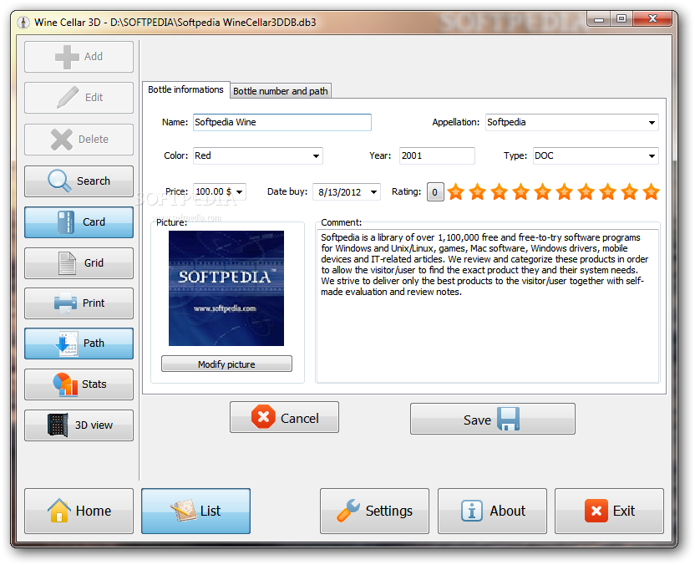Click the red Cancel stop icon
The height and width of the screenshot is (565, 695).
pyautogui.click(x=263, y=417)
